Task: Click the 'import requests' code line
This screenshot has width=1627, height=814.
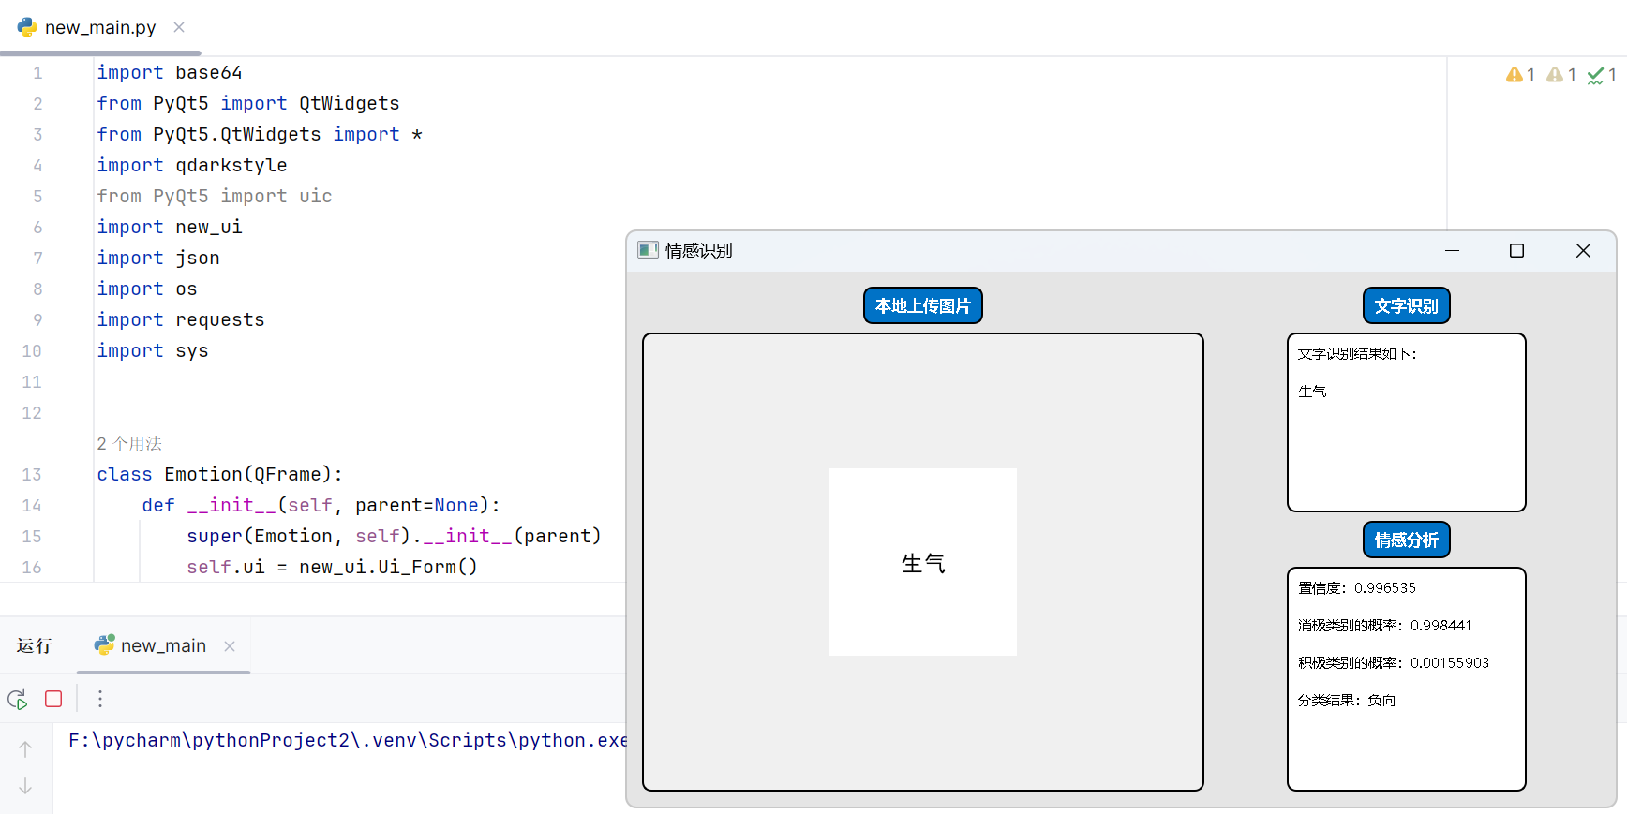Action: [x=181, y=319]
